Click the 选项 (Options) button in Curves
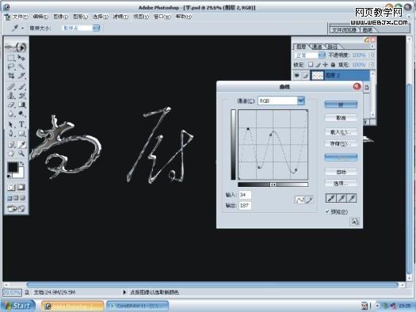 click(x=341, y=184)
